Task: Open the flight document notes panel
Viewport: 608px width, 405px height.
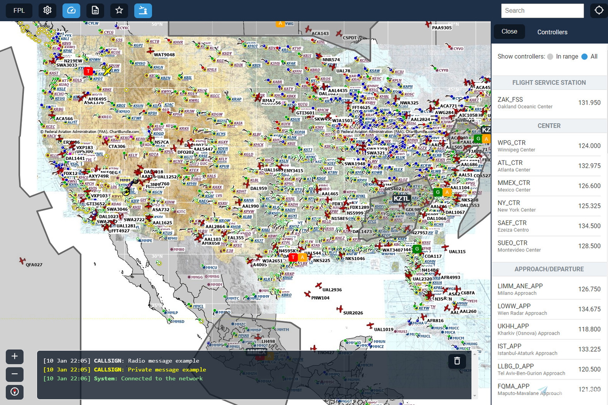Action: (x=95, y=10)
